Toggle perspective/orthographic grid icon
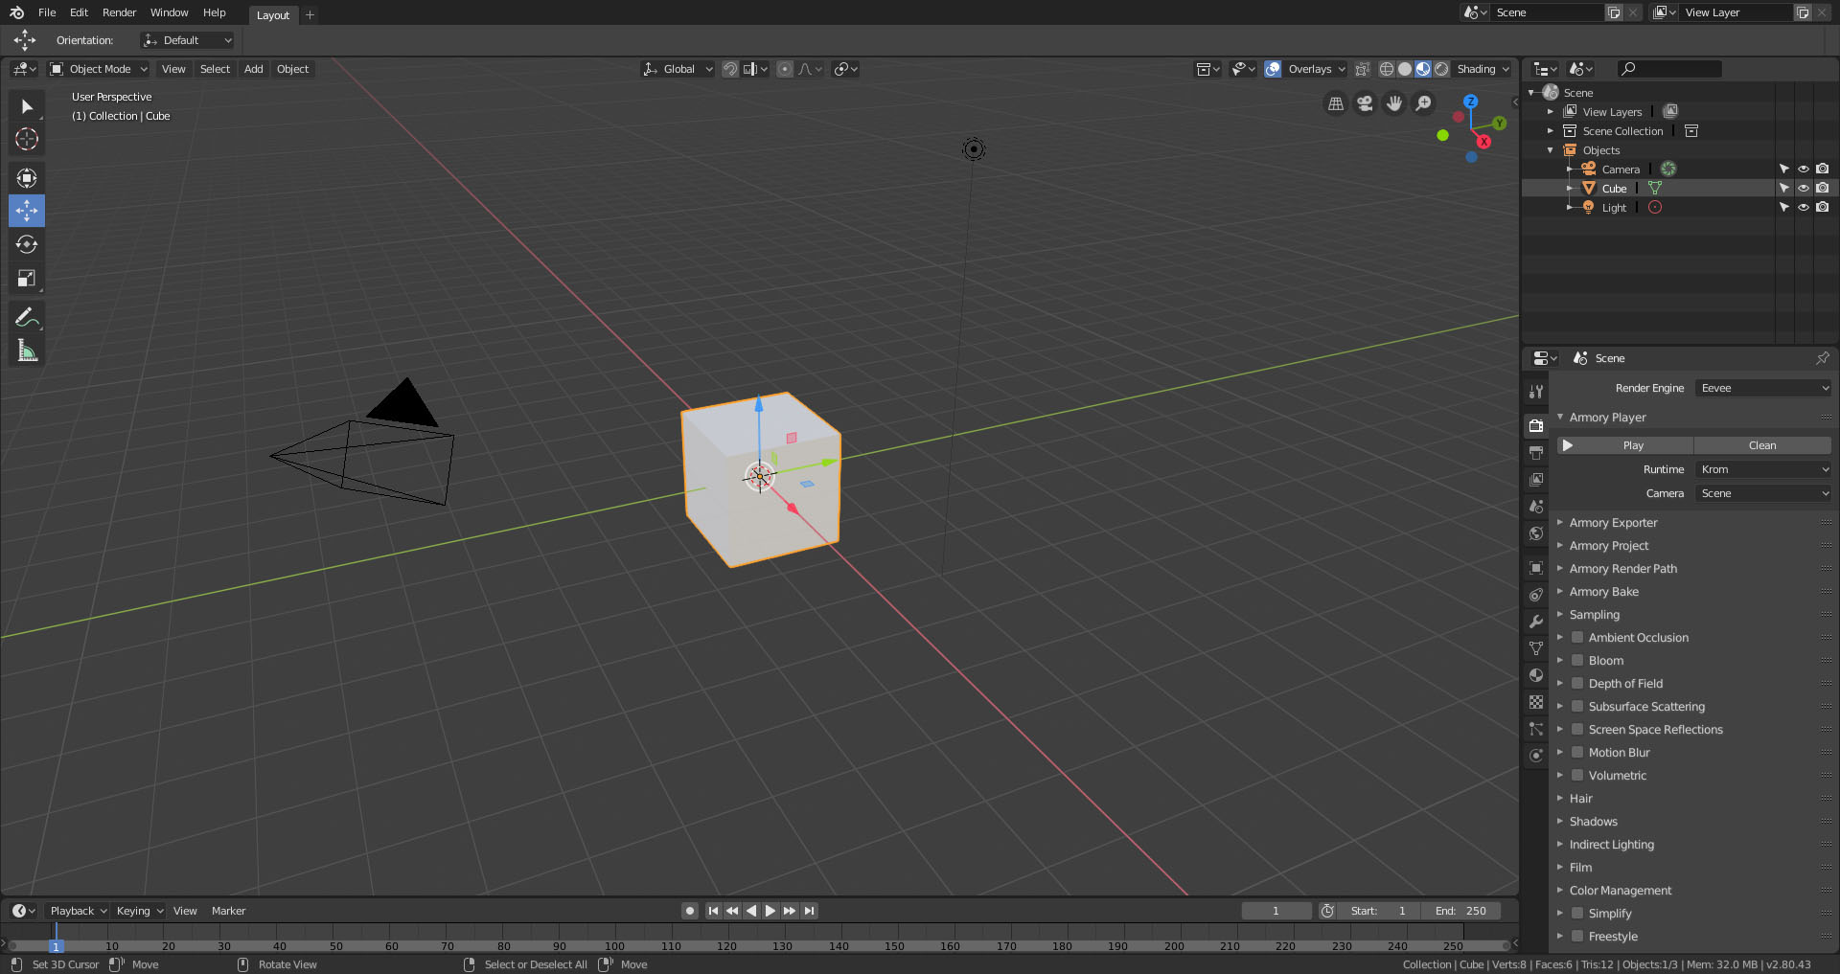1840x974 pixels. click(x=1336, y=103)
